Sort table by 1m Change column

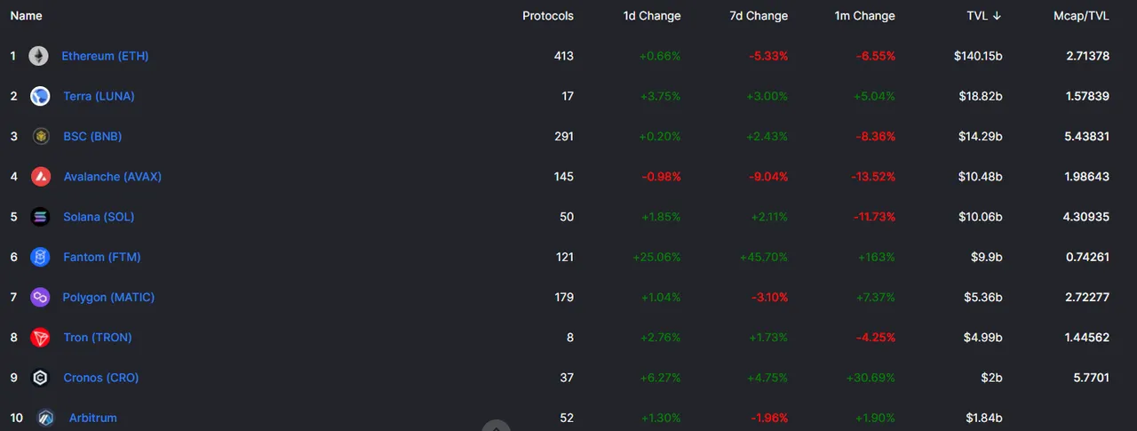pos(864,16)
